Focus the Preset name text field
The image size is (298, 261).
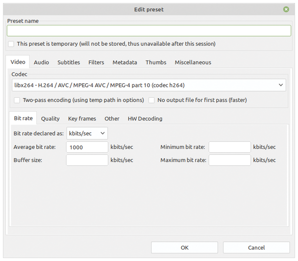[149, 31]
